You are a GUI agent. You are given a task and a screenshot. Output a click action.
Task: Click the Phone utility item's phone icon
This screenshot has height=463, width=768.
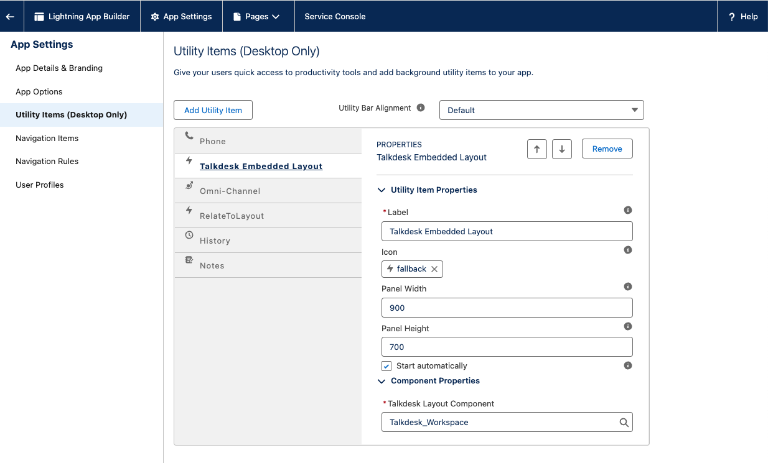coord(189,136)
